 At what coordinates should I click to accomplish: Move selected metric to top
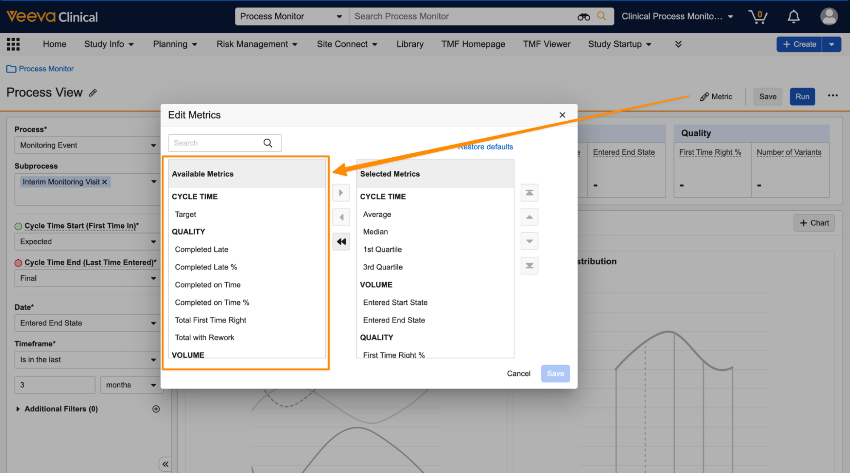click(x=529, y=193)
